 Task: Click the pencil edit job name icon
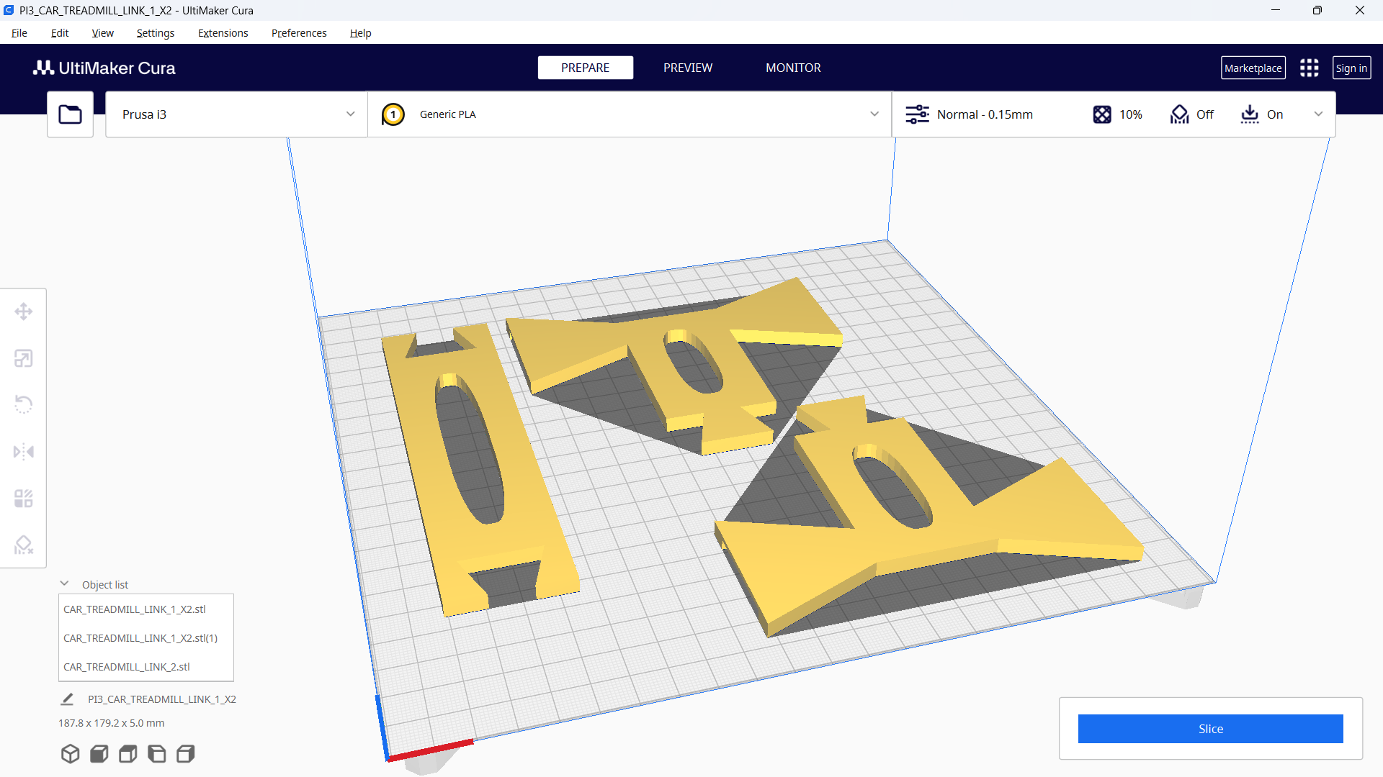point(67,699)
